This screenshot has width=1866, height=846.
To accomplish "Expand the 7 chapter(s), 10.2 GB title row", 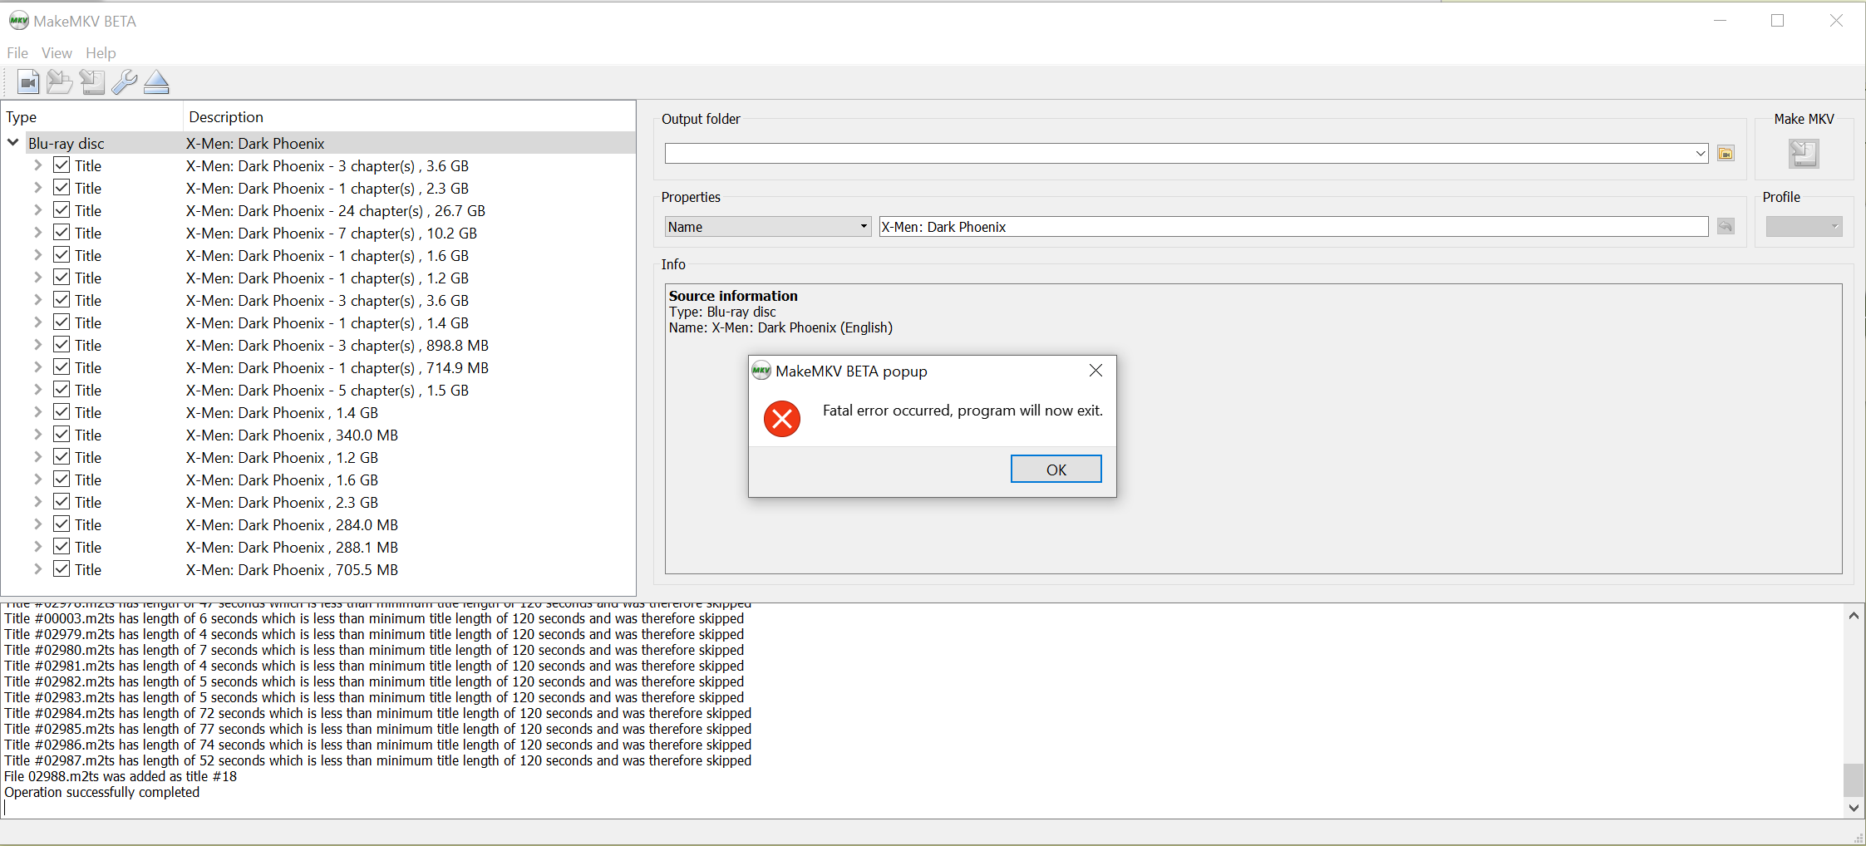I will pos(37,232).
